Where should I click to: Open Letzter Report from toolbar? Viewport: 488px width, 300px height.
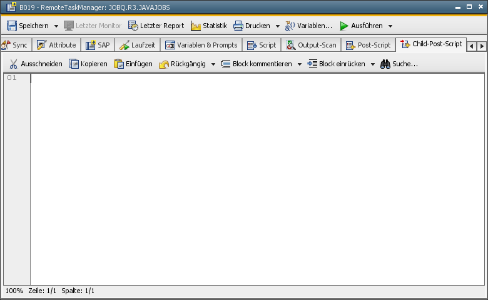coord(156,26)
